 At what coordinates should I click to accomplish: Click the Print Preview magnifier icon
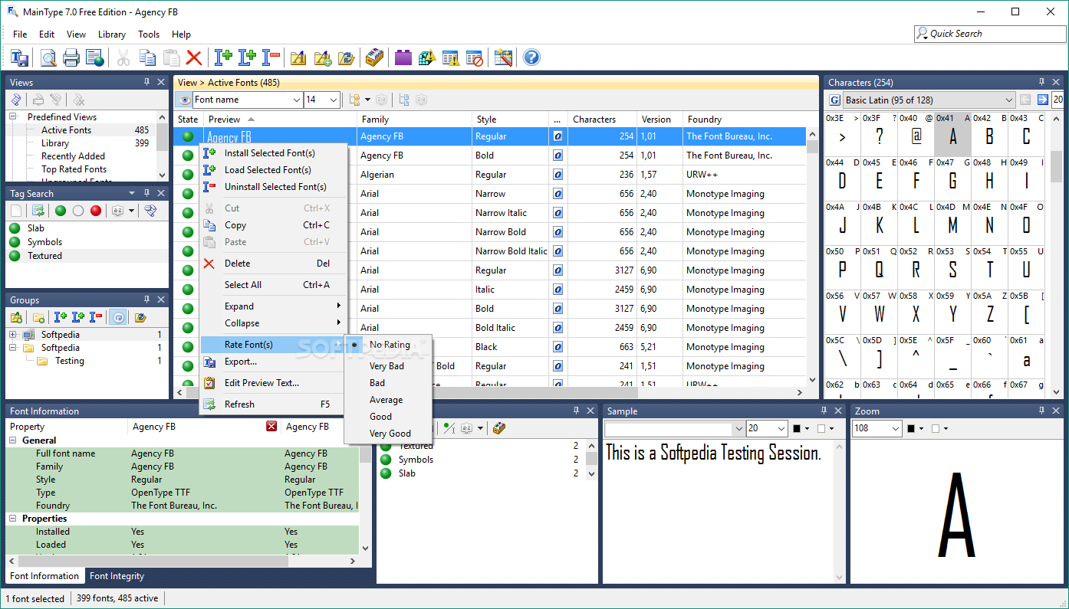pyautogui.click(x=48, y=57)
